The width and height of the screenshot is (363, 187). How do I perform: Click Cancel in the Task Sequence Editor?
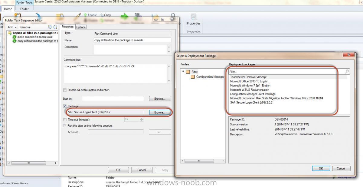click(x=142, y=170)
